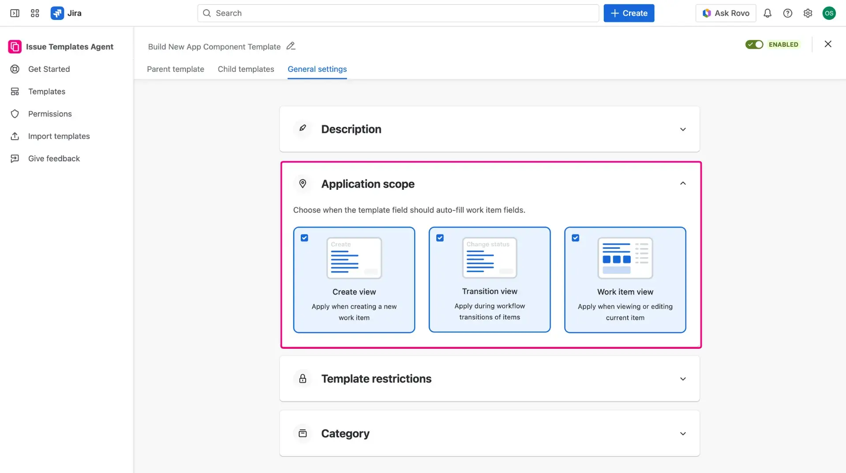Open the Give feedback icon
Viewport: 846px width, 473px height.
tap(15, 158)
